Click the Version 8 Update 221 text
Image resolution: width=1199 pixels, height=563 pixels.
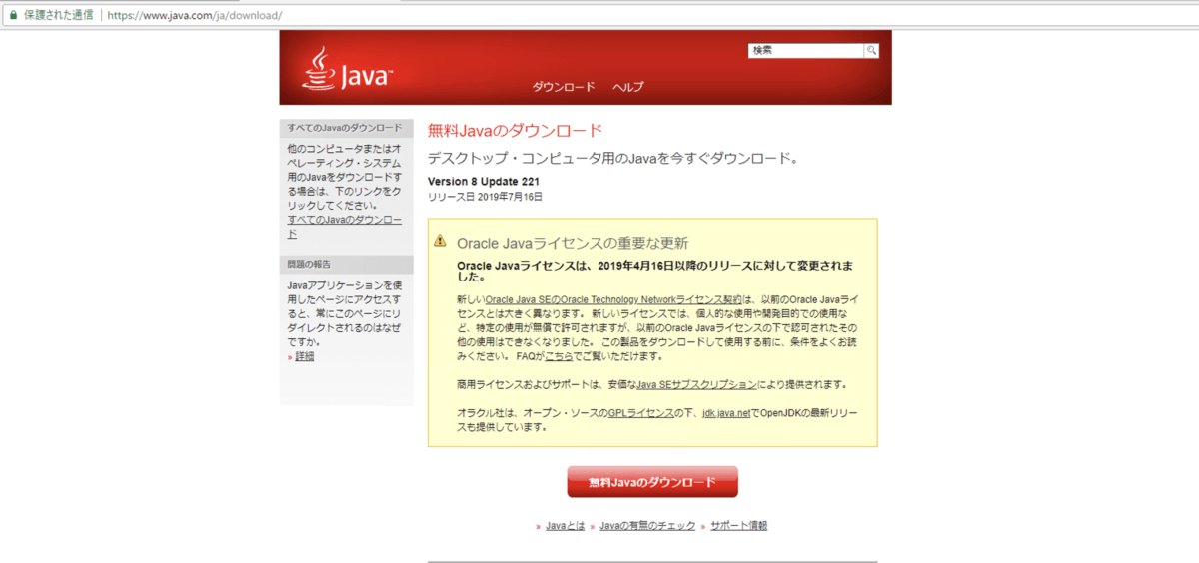tap(484, 182)
